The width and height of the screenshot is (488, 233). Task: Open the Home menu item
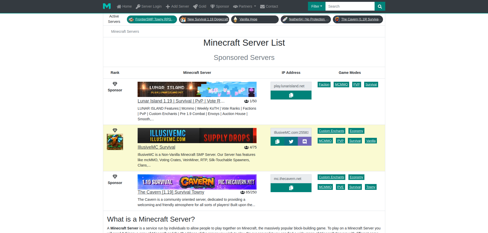124,6
